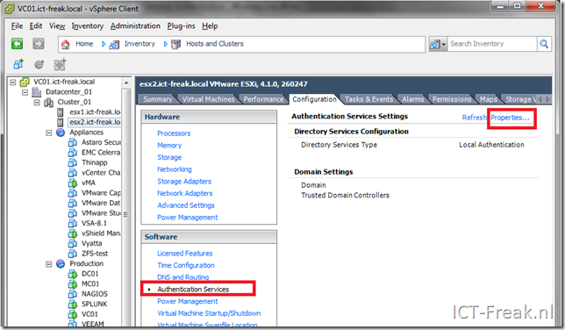
Task: Open the DNS and Routing link
Action: (183, 277)
